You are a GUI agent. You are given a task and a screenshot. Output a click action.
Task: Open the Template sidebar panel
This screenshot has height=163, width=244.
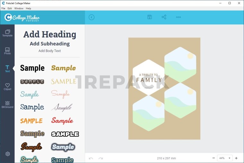point(7,33)
